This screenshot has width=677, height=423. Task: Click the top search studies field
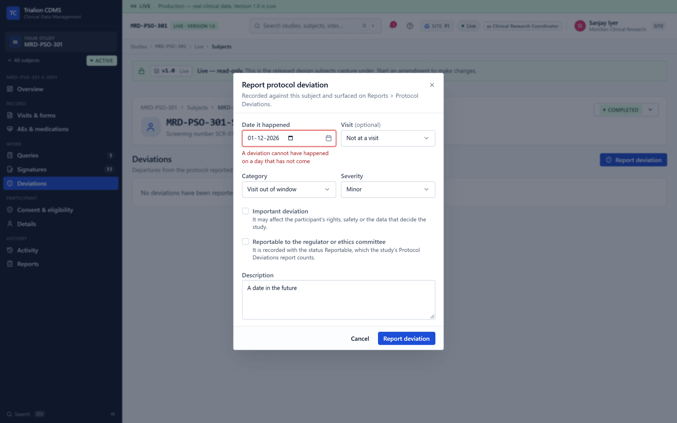(x=315, y=26)
